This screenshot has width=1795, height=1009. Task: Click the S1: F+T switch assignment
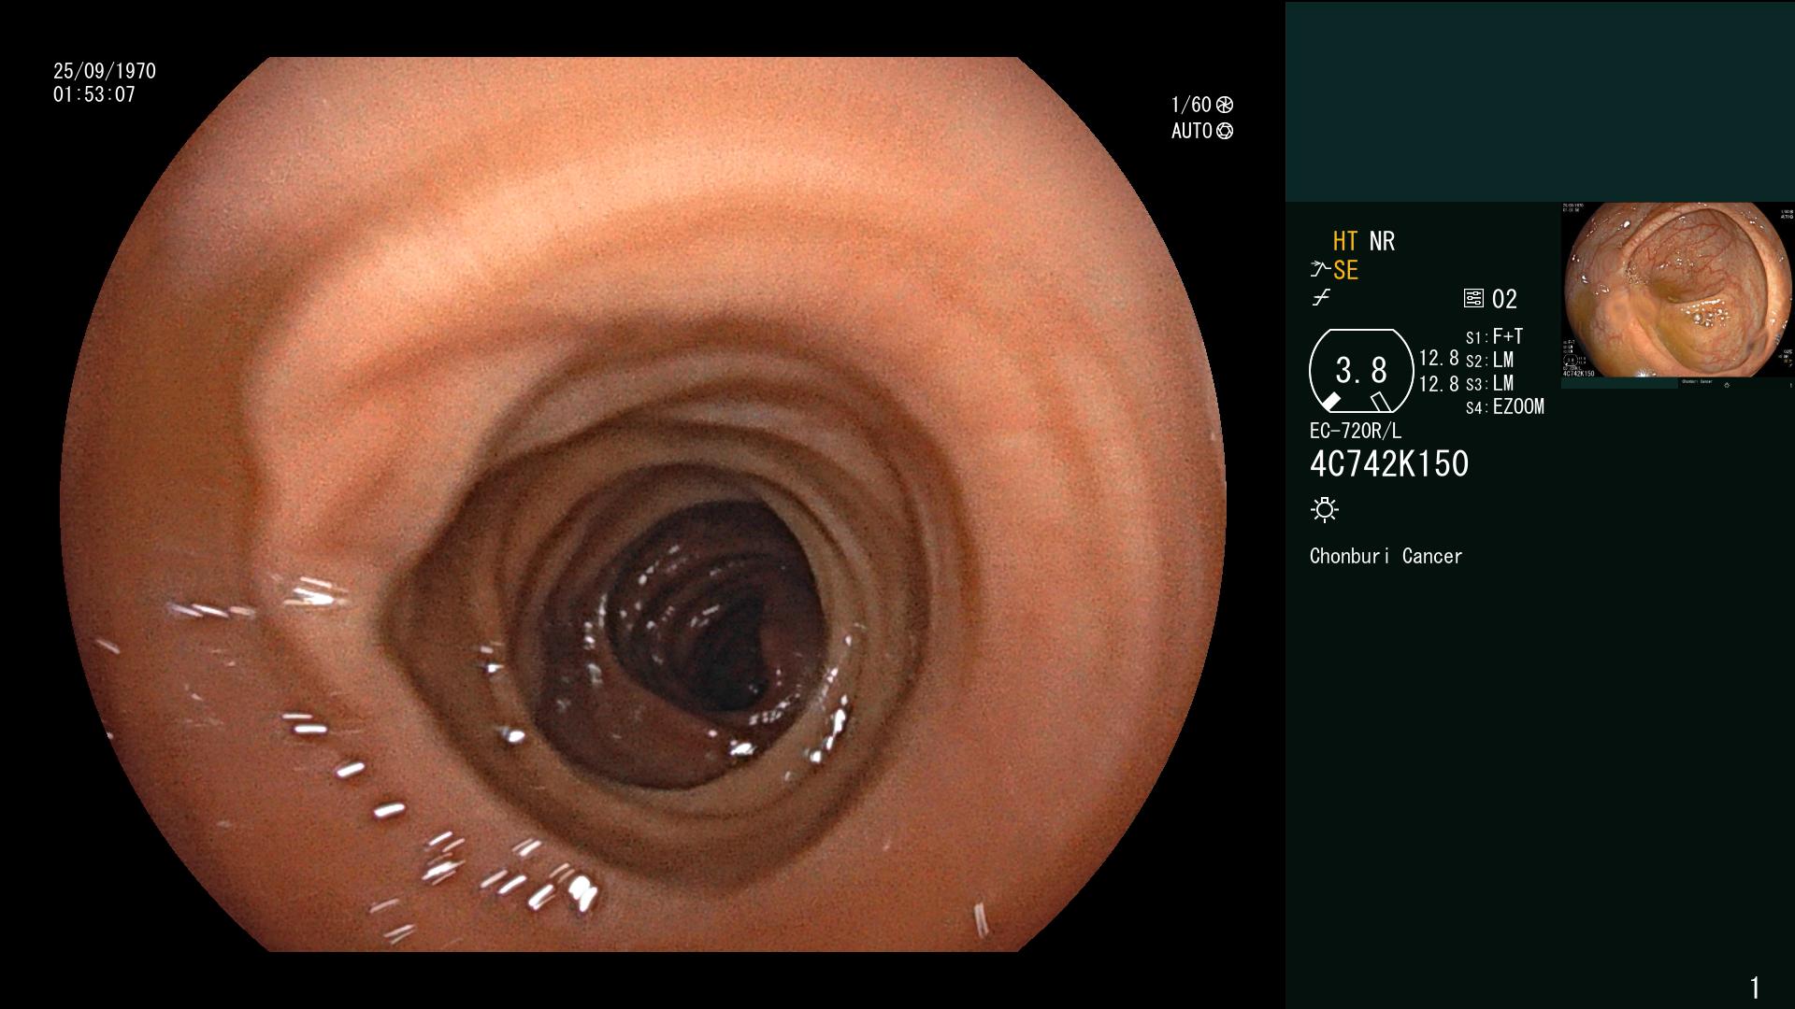[1494, 336]
